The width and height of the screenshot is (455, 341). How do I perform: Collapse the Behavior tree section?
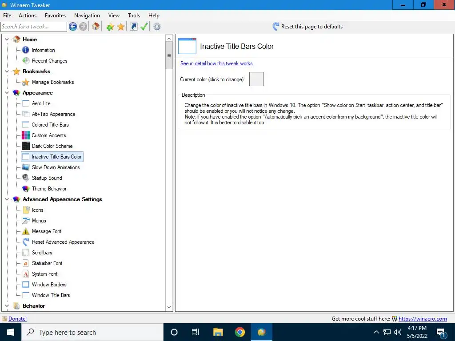tap(7, 305)
